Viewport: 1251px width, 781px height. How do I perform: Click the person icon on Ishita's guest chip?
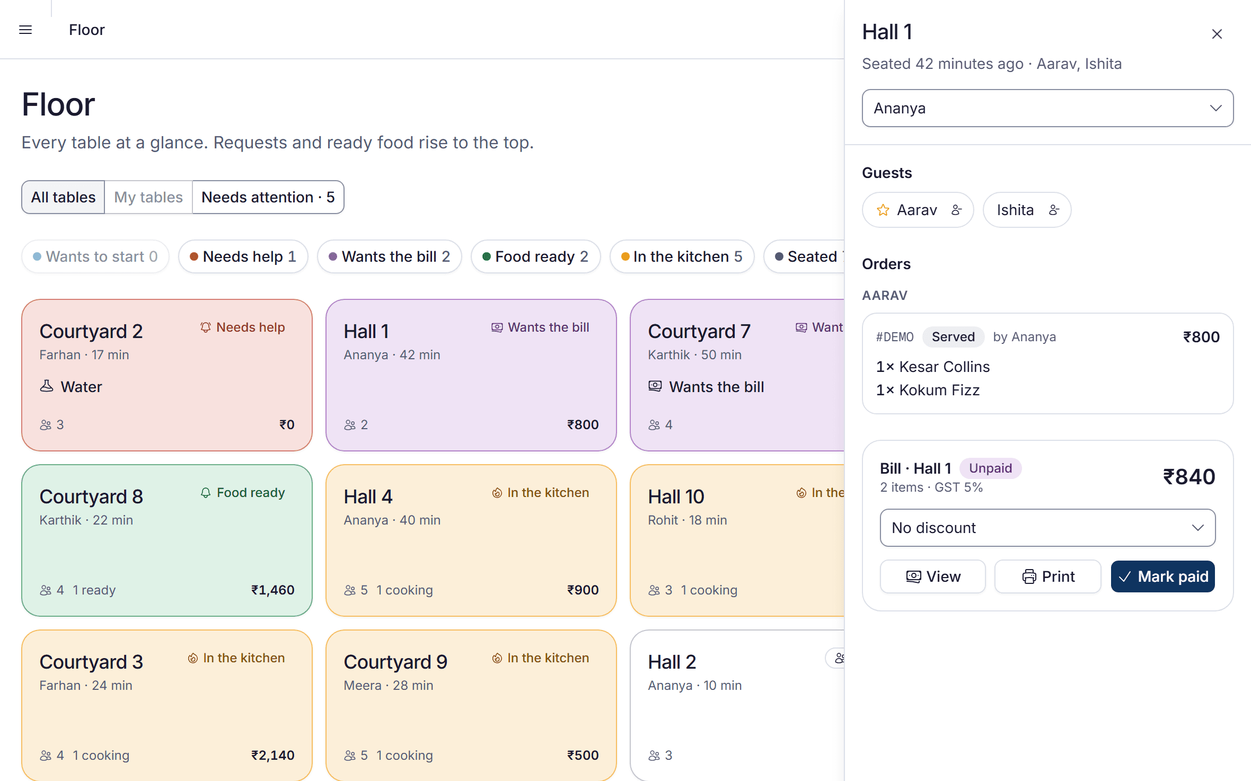tap(1054, 210)
